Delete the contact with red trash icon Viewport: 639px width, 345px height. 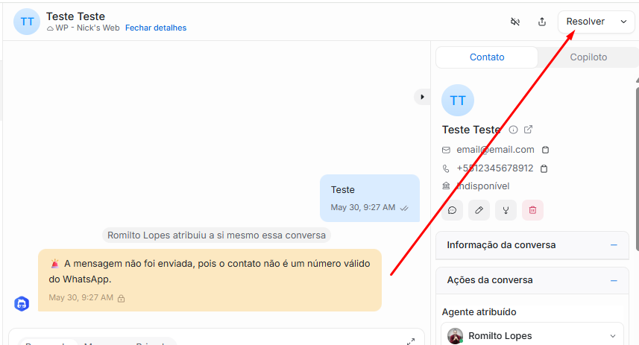532,210
